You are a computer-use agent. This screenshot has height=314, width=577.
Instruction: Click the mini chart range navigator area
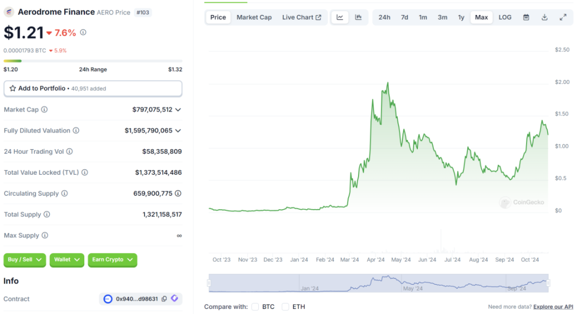coord(379,283)
